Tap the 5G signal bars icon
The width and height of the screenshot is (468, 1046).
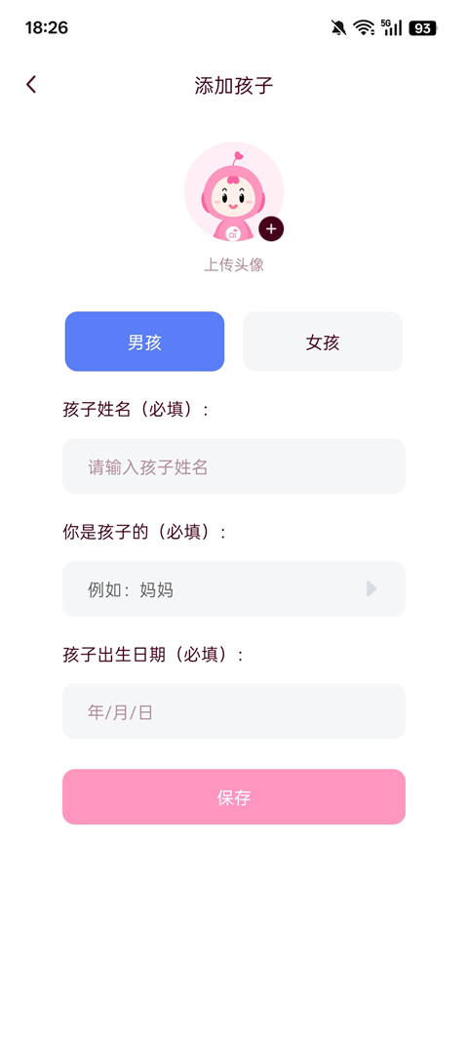tap(391, 27)
